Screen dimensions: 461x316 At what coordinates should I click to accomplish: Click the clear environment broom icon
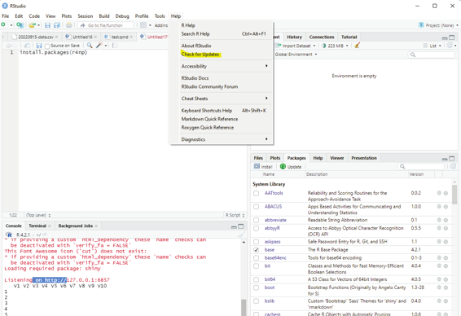tap(358, 46)
